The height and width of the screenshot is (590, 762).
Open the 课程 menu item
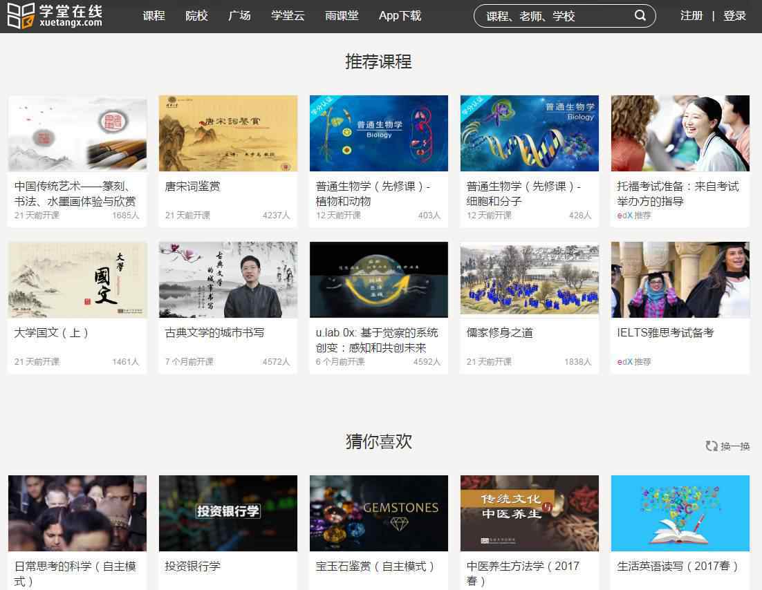(x=154, y=15)
